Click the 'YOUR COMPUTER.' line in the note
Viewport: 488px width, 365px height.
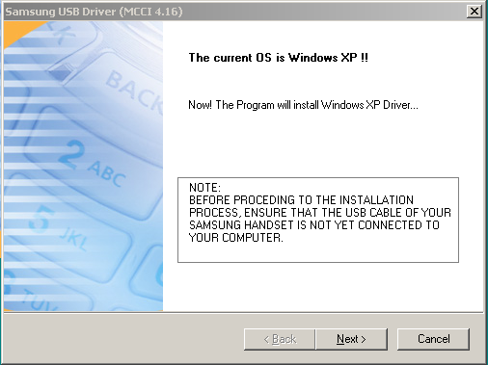(236, 238)
